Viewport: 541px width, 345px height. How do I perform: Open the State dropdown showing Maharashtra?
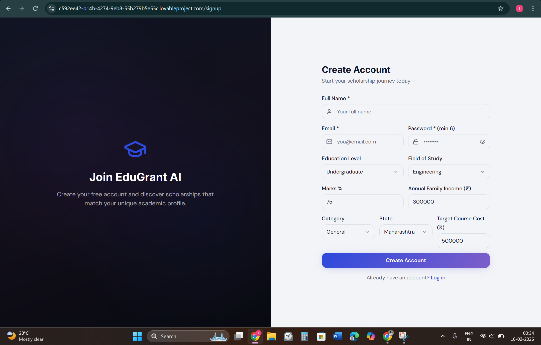tap(405, 232)
